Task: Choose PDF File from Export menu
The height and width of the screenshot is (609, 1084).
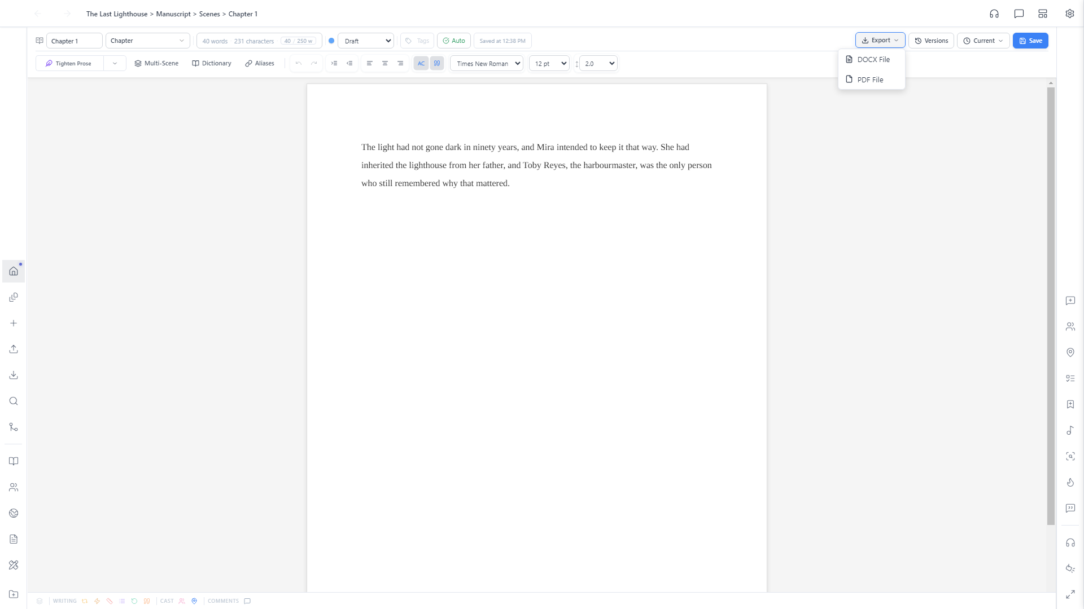Action: (x=872, y=80)
